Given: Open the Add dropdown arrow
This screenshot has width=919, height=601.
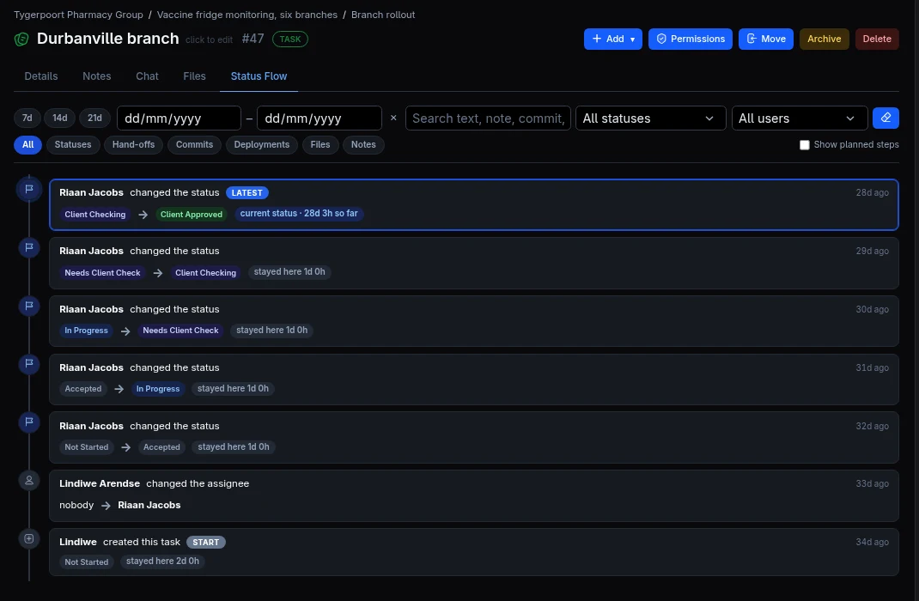Looking at the screenshot, I should tap(632, 39).
